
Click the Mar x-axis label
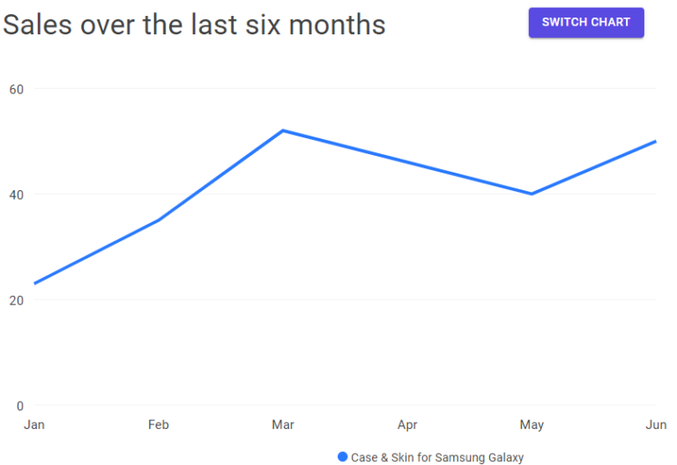283,425
